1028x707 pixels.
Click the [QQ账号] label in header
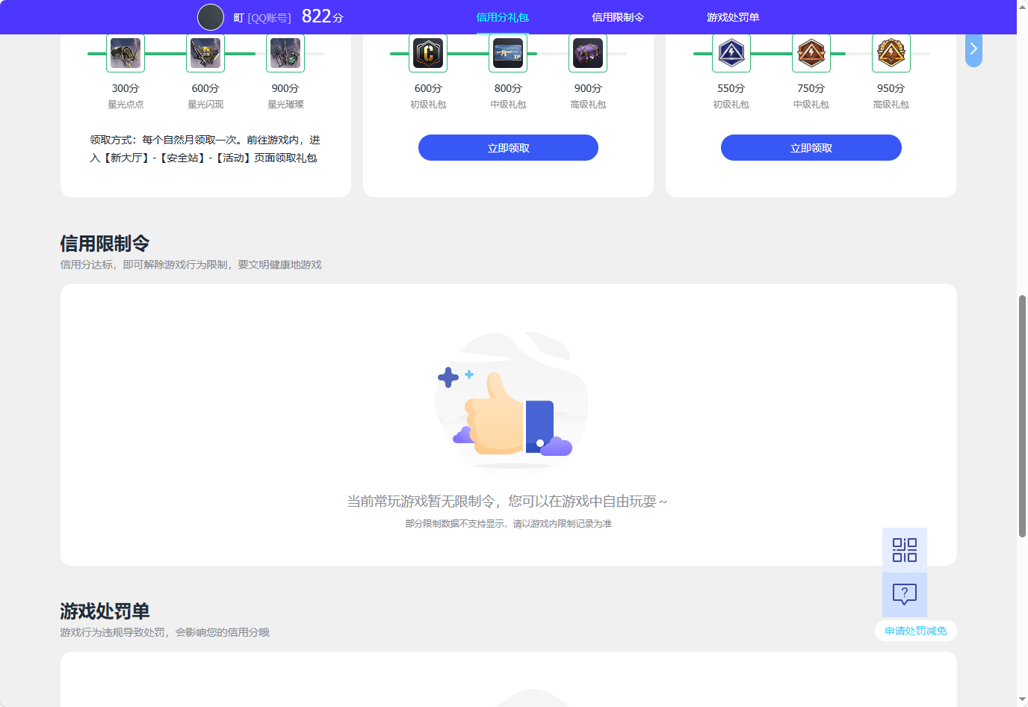click(270, 18)
